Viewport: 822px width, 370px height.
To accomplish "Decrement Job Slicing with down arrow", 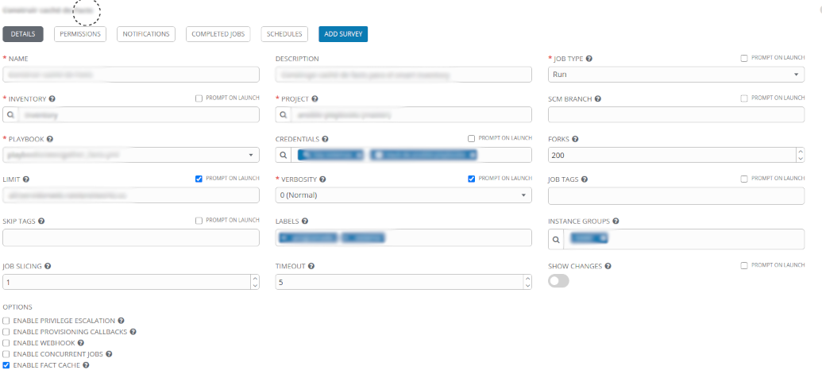I will (x=255, y=286).
